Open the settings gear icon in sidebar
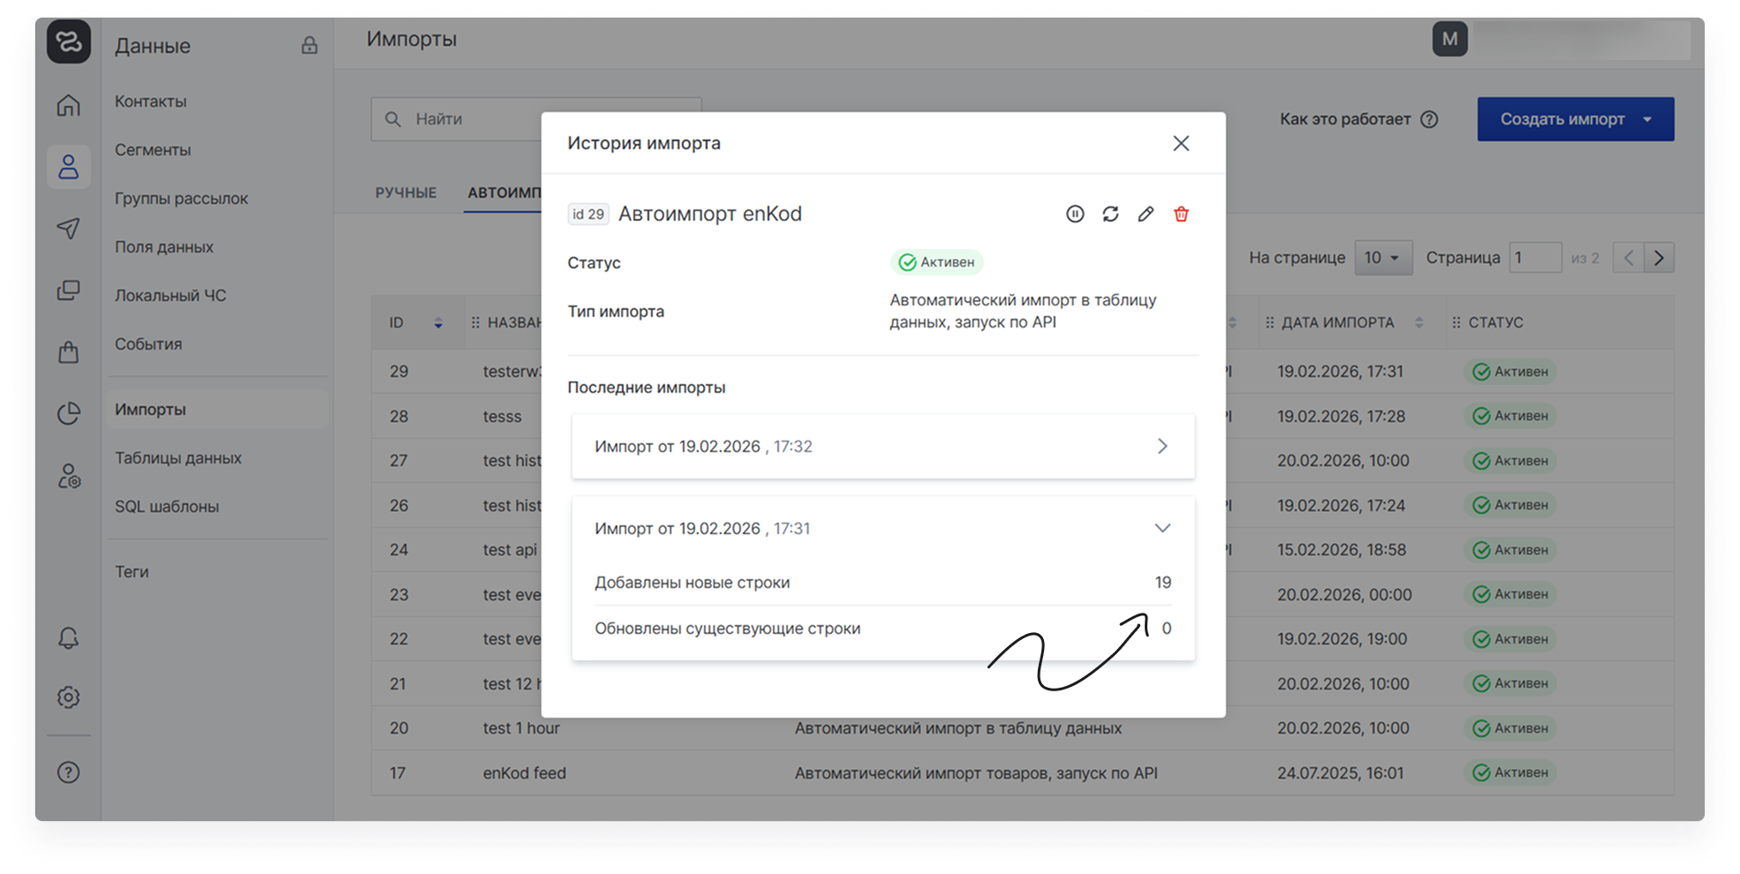Viewport: 1740px width, 874px height. [68, 697]
